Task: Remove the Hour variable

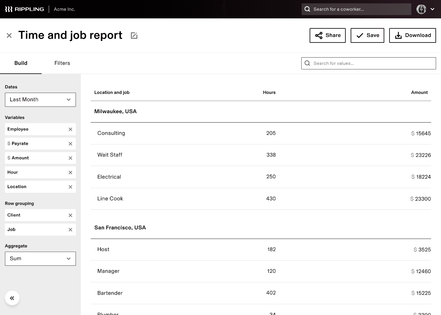Action: click(70, 172)
